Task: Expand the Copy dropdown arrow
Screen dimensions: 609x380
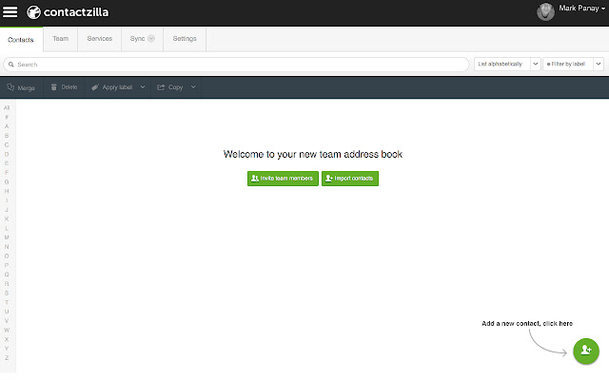Action: pyautogui.click(x=193, y=87)
